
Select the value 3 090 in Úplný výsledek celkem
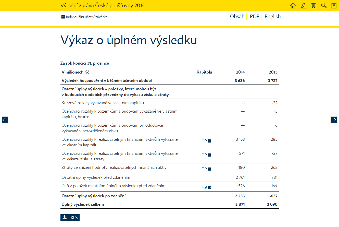point(272,204)
